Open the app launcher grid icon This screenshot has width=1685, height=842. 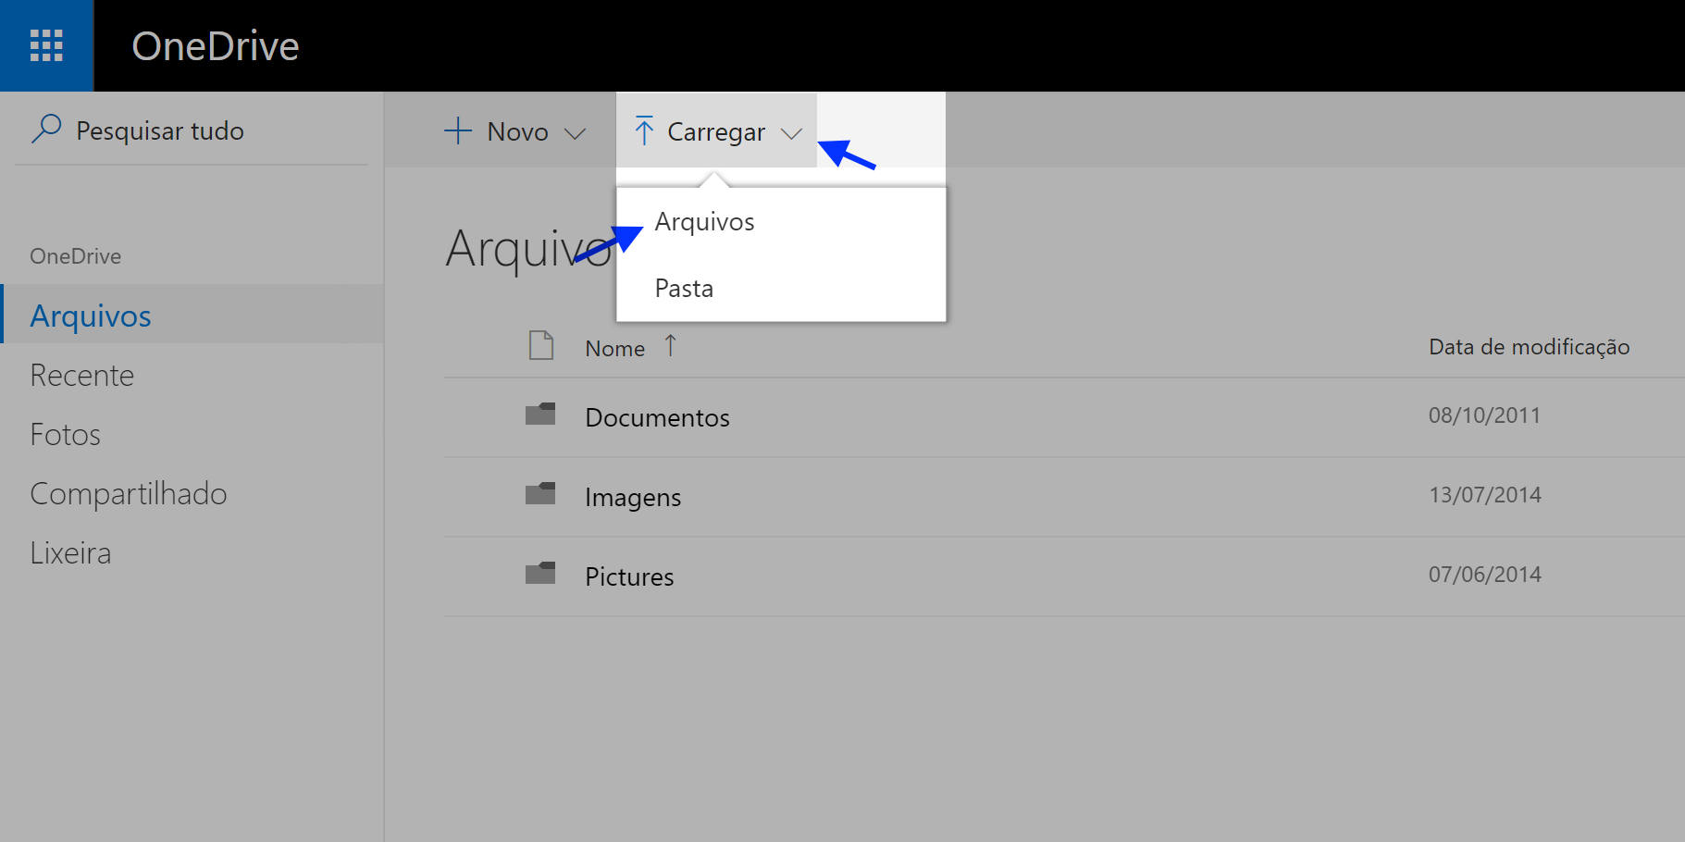[46, 45]
